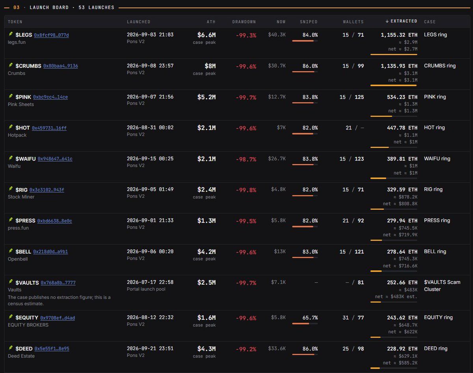The width and height of the screenshot is (473, 373).
Task: Click the $LEGS sniped 84.0% bar
Action: [305, 41]
